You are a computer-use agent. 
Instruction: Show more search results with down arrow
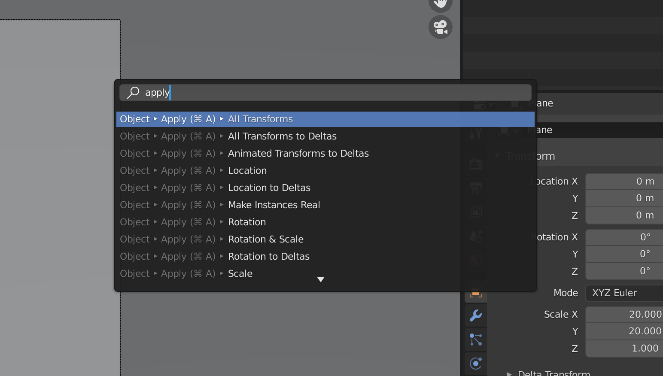click(320, 279)
